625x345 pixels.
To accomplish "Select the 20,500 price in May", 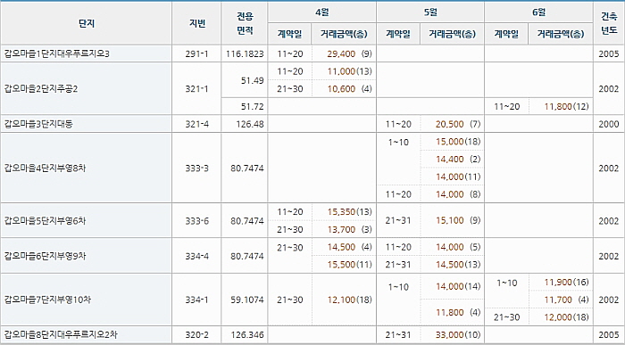I will (x=450, y=124).
